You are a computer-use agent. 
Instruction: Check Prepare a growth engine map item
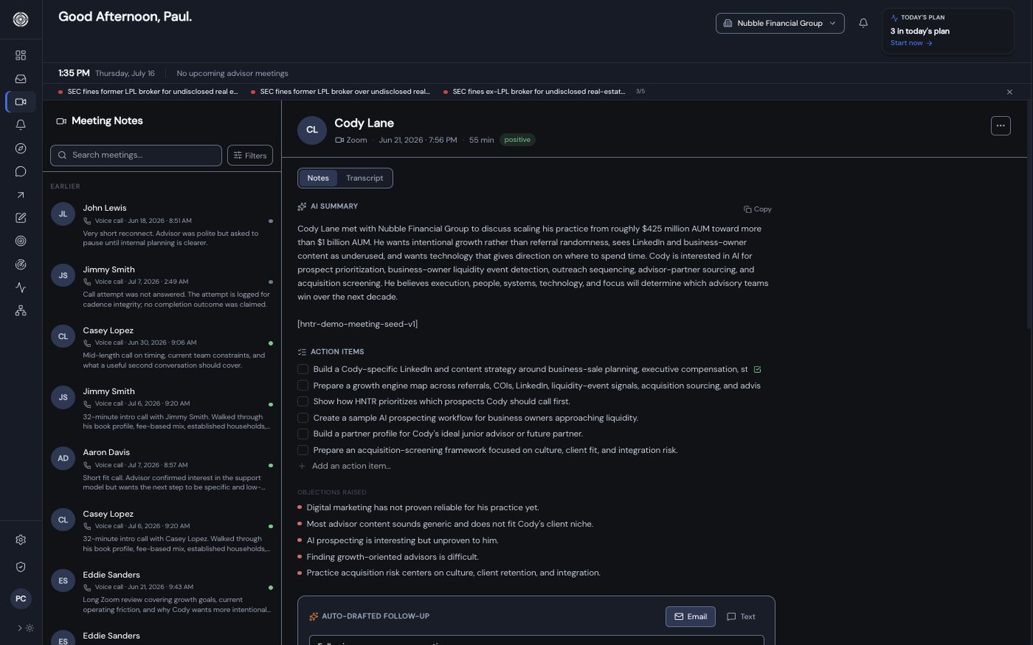(x=303, y=386)
